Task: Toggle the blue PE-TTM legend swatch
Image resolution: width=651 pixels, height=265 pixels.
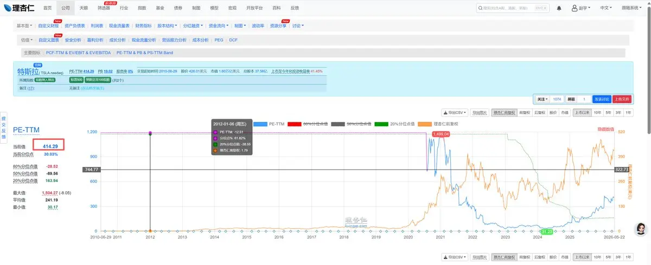Action: [260, 124]
